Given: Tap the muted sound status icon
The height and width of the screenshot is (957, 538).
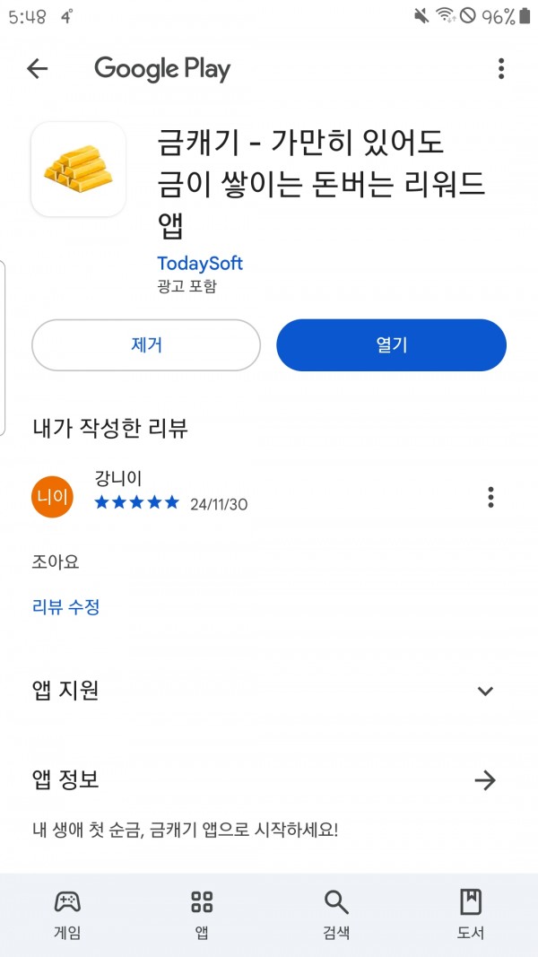Looking at the screenshot, I should 421,16.
